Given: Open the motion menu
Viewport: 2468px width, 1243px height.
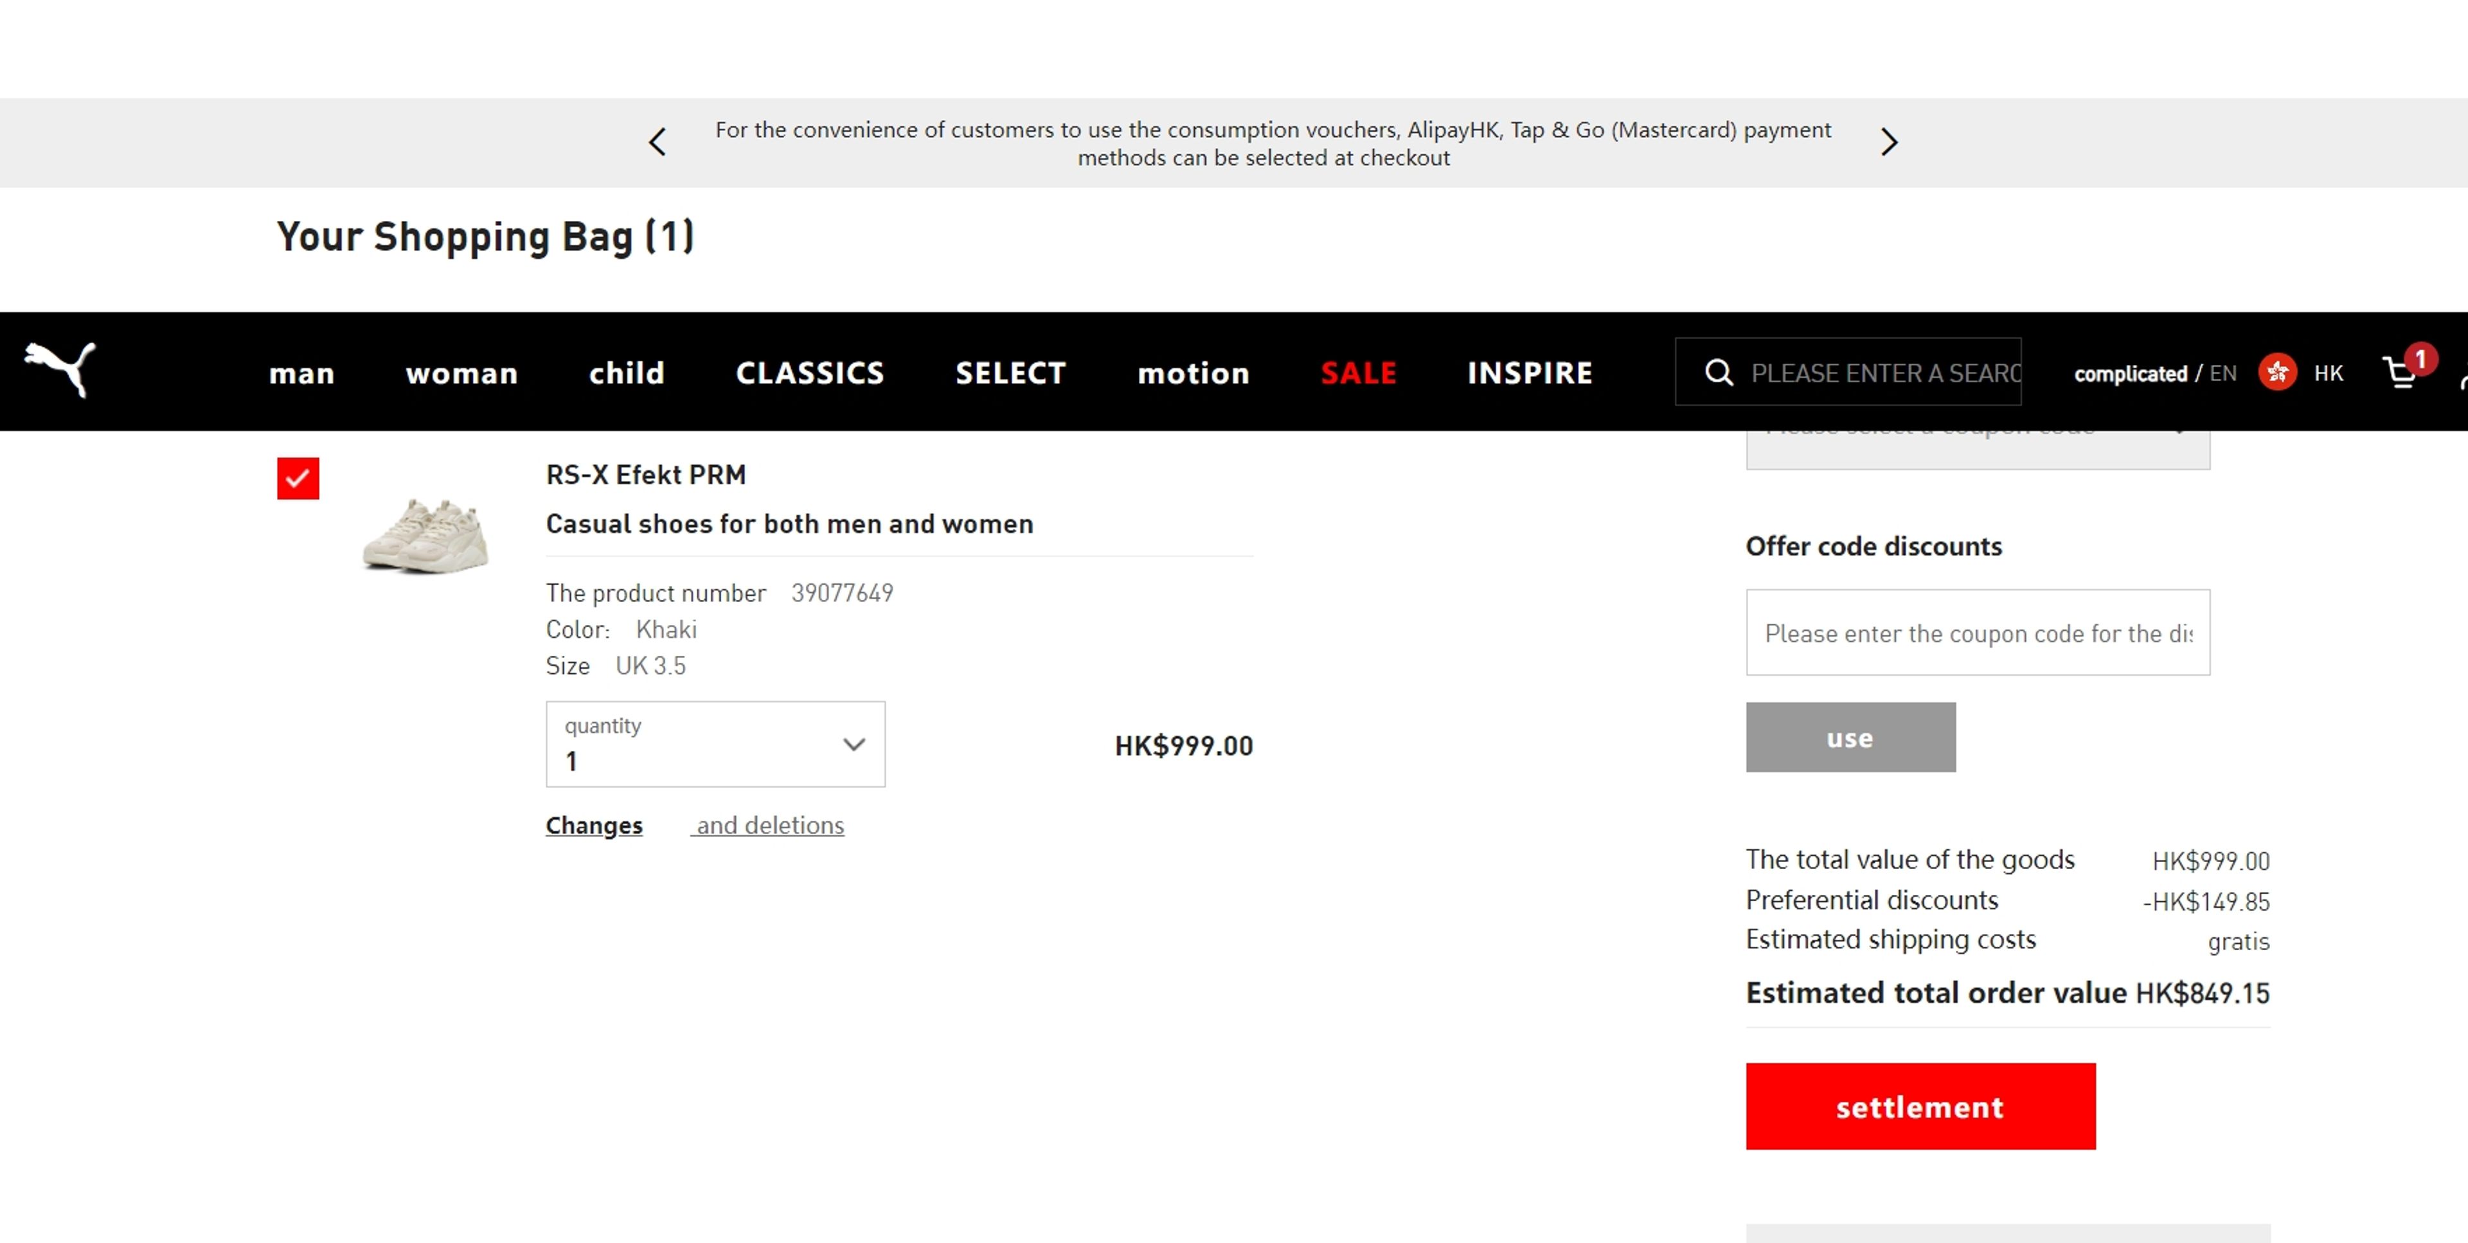Looking at the screenshot, I should tap(1193, 373).
